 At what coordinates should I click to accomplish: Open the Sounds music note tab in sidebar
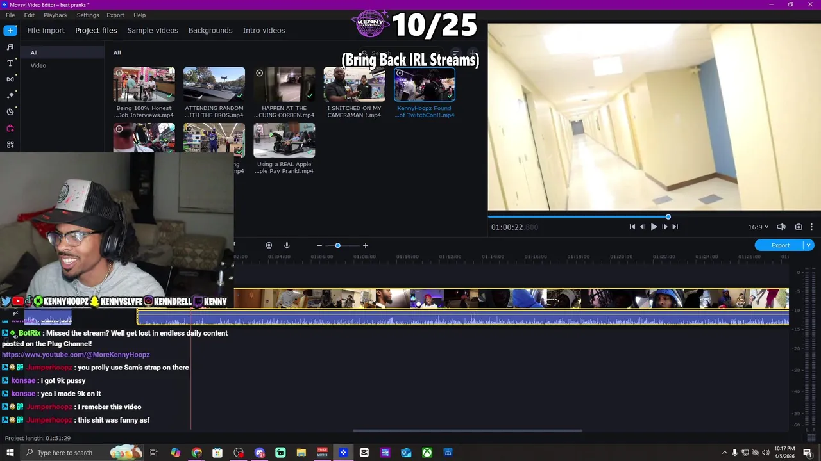(10, 47)
